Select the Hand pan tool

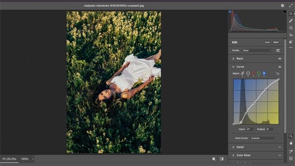291,143
